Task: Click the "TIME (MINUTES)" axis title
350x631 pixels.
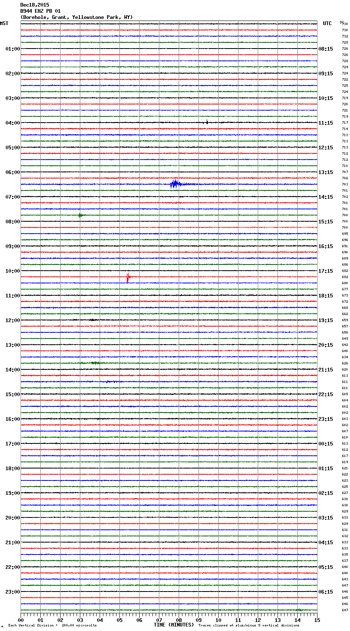Action: [174, 625]
